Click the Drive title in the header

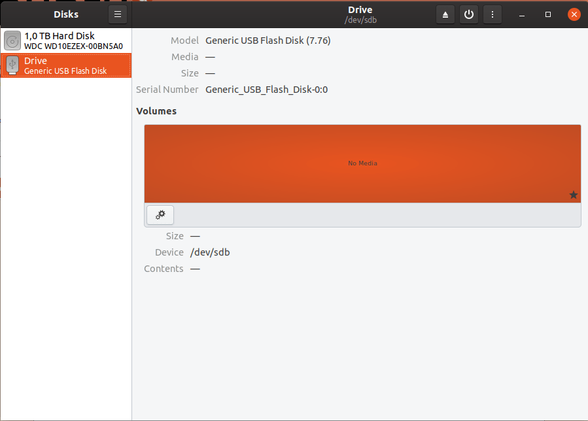360,9
